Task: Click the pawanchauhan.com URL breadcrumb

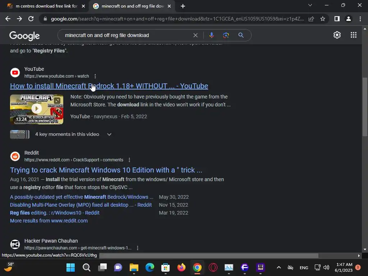Action: click(x=78, y=248)
